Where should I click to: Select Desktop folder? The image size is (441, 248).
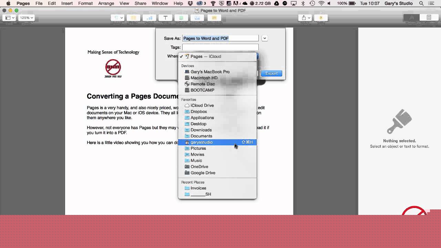[217, 124]
